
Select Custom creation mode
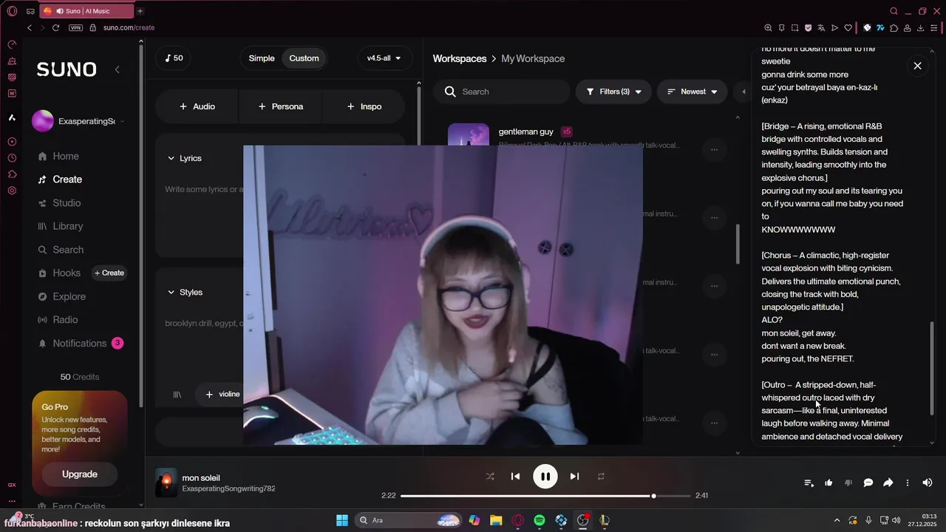click(x=304, y=58)
